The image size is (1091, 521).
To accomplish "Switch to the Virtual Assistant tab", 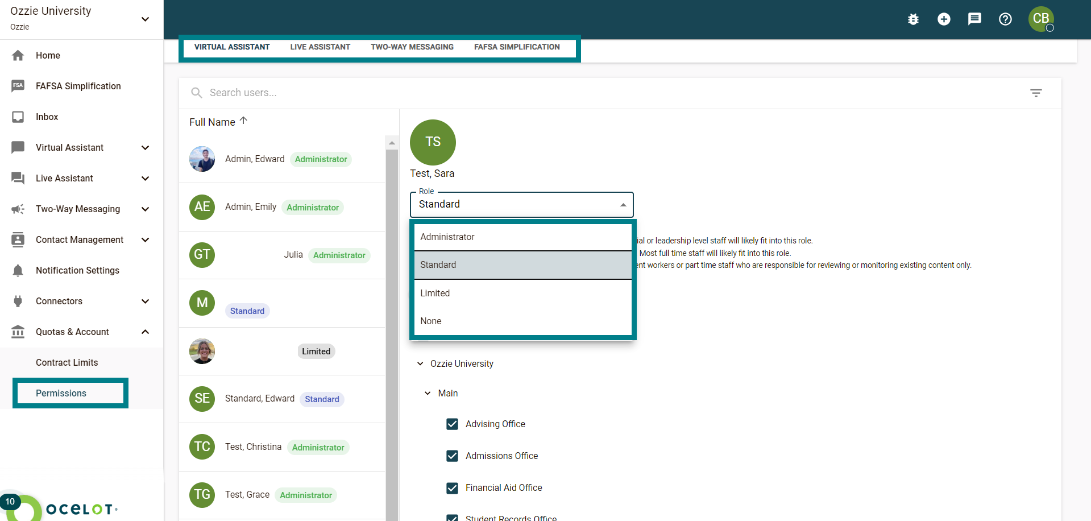I will click(232, 47).
